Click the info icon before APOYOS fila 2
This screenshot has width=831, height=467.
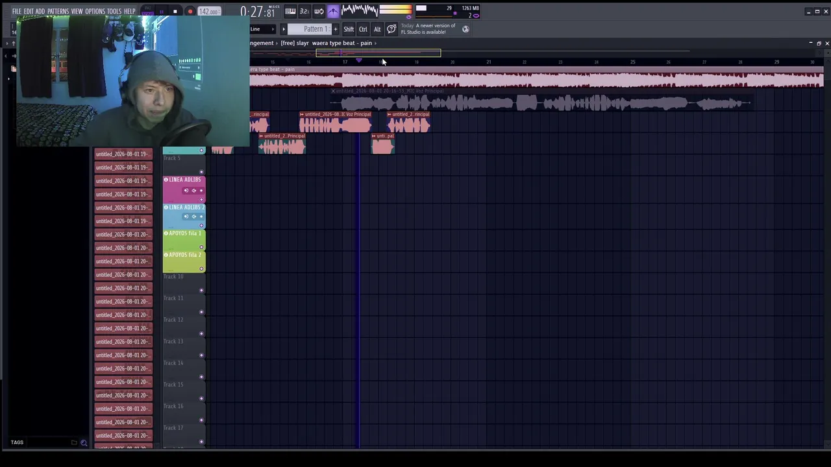tap(166, 255)
